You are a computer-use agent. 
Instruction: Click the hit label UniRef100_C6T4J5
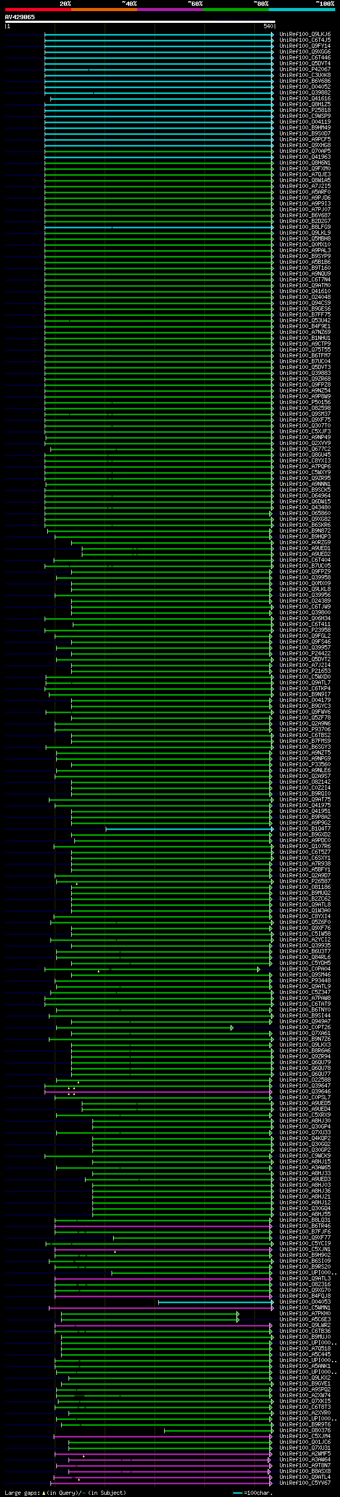(x=305, y=40)
